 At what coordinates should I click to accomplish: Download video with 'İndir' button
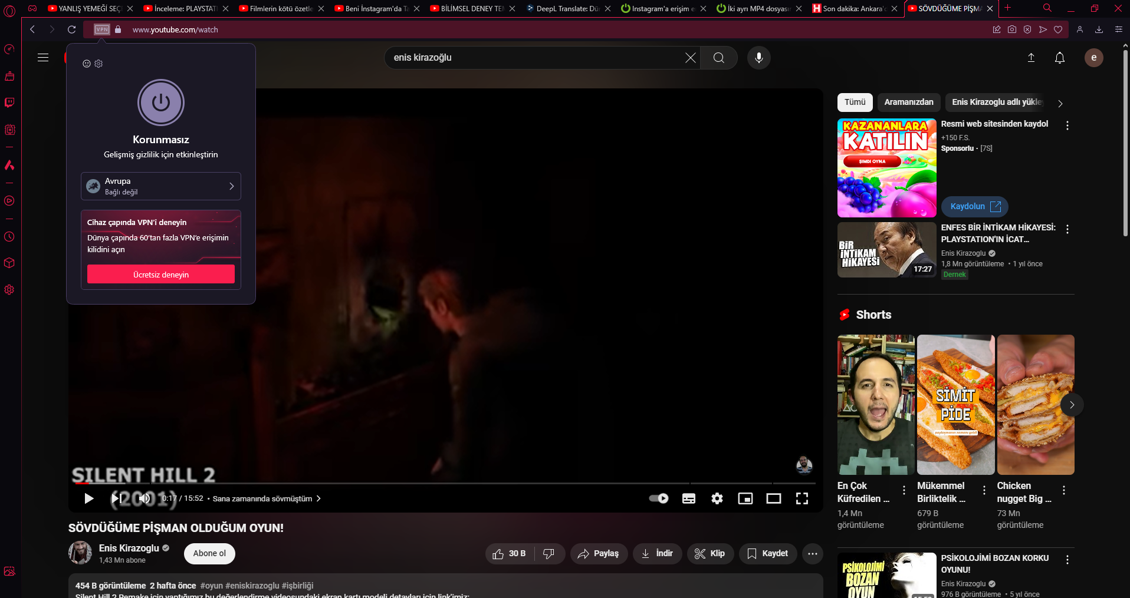[657, 554]
